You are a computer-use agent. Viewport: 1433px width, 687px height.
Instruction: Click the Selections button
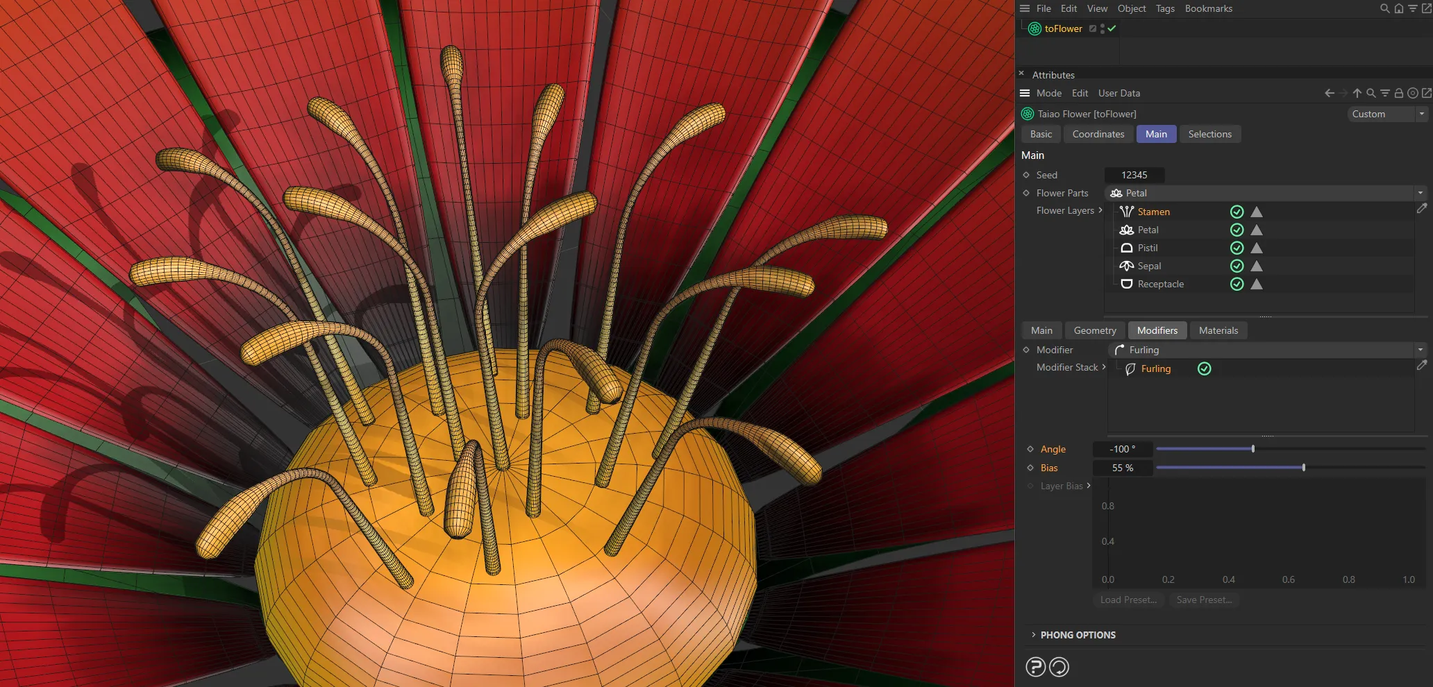[1210, 134]
